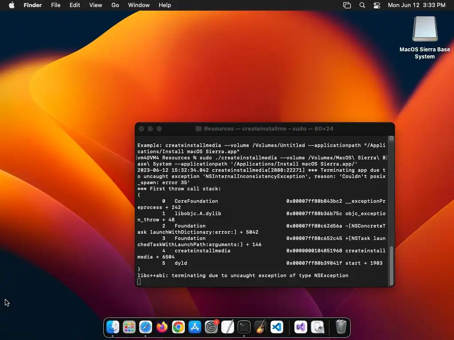Click the Terminal icon in the Dock

(x=244, y=327)
